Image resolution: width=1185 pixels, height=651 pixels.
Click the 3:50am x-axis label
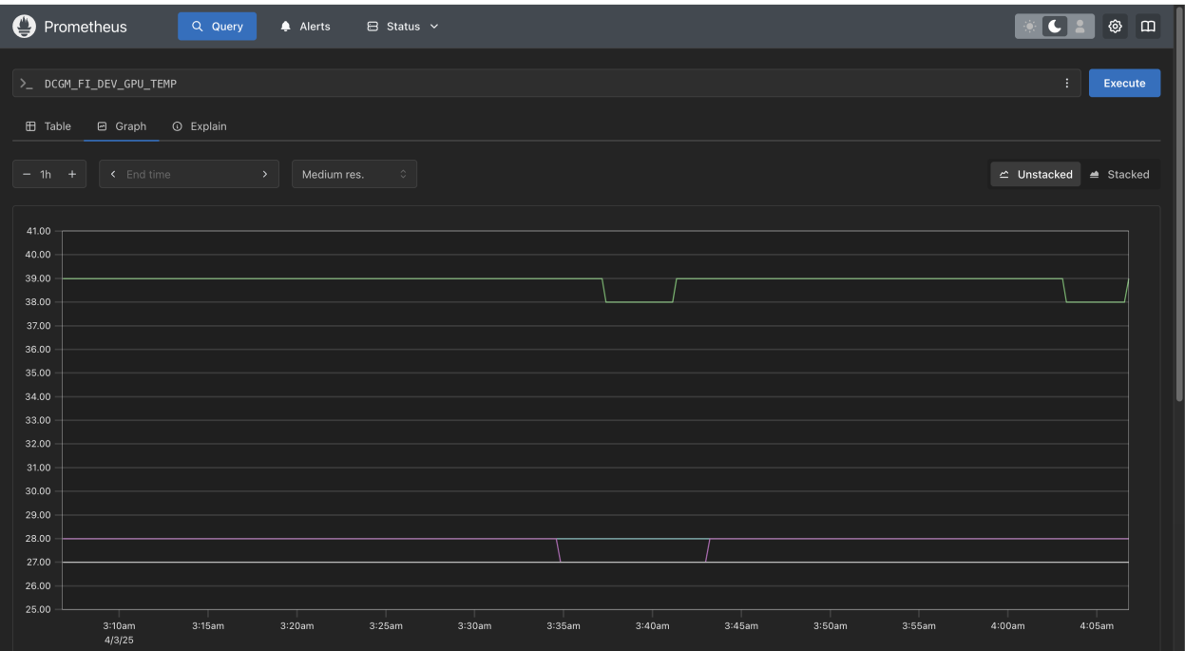click(830, 625)
